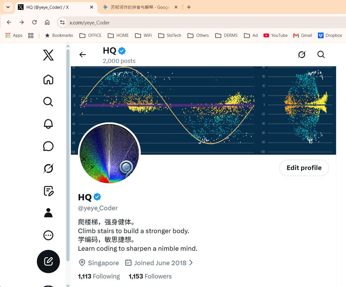This screenshot has width=346, height=287.
Task: Click 'Climb stairs to build a stronger body.'
Action: [x=133, y=231]
